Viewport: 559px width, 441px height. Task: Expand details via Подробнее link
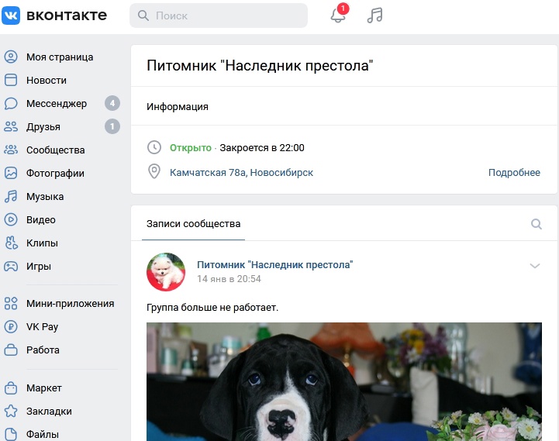(514, 173)
